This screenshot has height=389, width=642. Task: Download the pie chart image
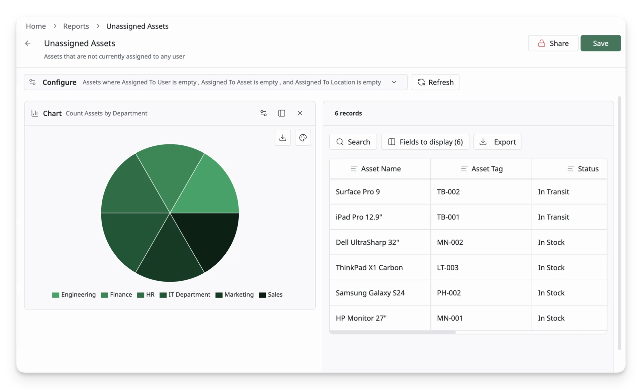pyautogui.click(x=283, y=138)
